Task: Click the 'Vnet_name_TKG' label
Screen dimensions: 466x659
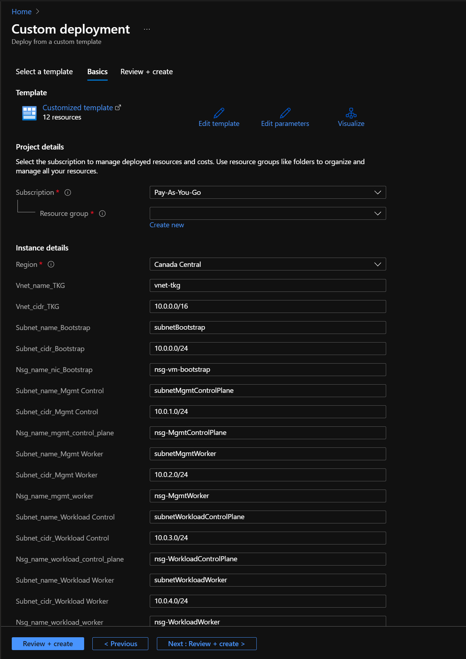Action: 40,285
